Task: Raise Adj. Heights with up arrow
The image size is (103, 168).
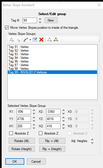Action: 92,140
